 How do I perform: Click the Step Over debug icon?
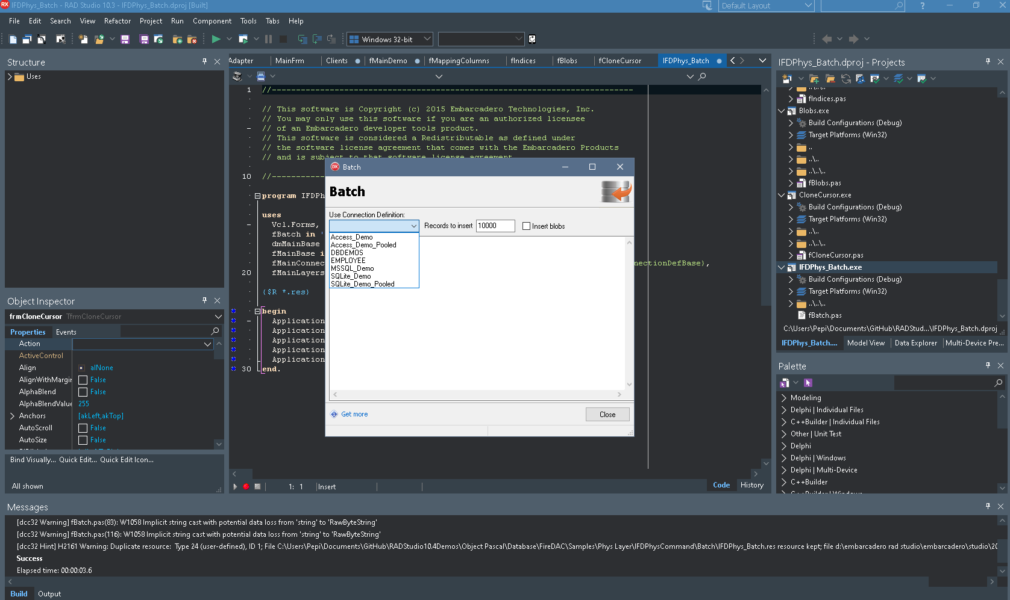(x=317, y=39)
